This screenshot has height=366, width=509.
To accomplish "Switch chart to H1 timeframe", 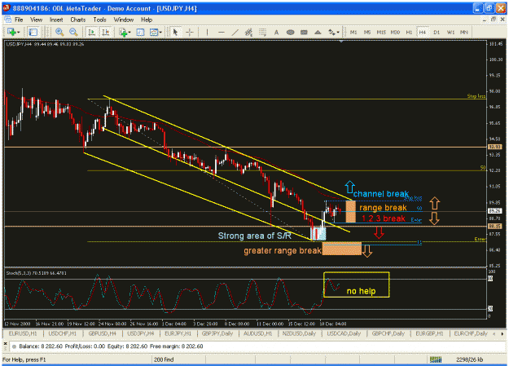I will [x=409, y=32].
